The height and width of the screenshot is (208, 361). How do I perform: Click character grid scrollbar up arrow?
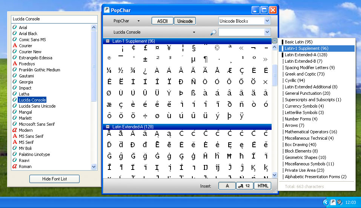275,47
